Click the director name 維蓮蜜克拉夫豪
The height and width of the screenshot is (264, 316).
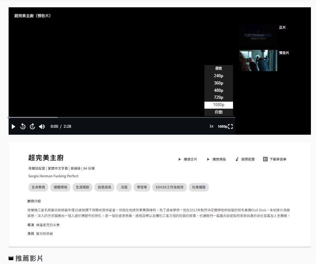[48, 225]
